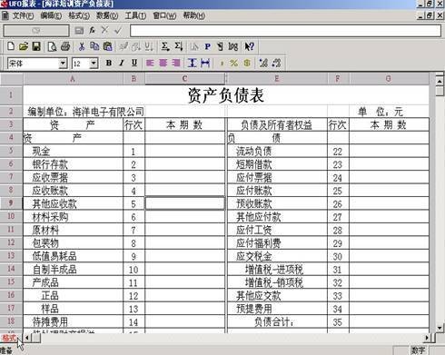Click the increase decimal icon
Viewport: 445px width, 355px height.
[263, 63]
